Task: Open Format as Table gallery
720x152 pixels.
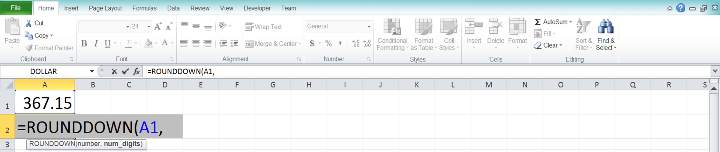Action: coord(424,35)
